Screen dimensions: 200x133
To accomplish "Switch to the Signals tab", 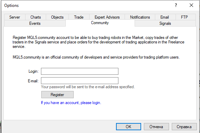I will 165,23.
